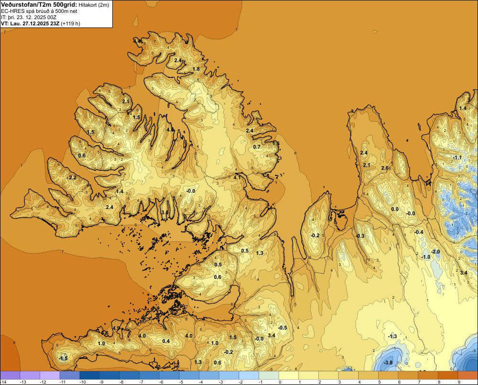The height and width of the screenshot is (385, 478).
Task: Click the 'Veðurstofan/T2m 500grid:' title text
Action: 39,5
